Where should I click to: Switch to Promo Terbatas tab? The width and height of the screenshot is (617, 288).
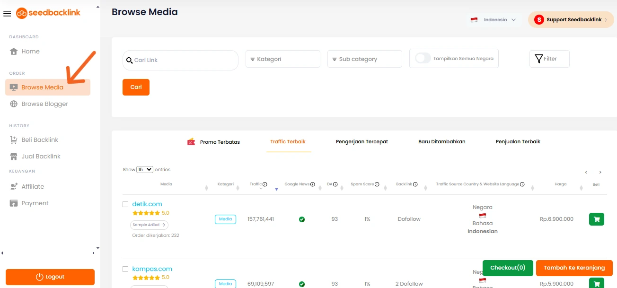tap(214, 142)
